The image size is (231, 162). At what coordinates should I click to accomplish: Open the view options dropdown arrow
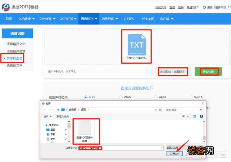[x=188, y=116]
